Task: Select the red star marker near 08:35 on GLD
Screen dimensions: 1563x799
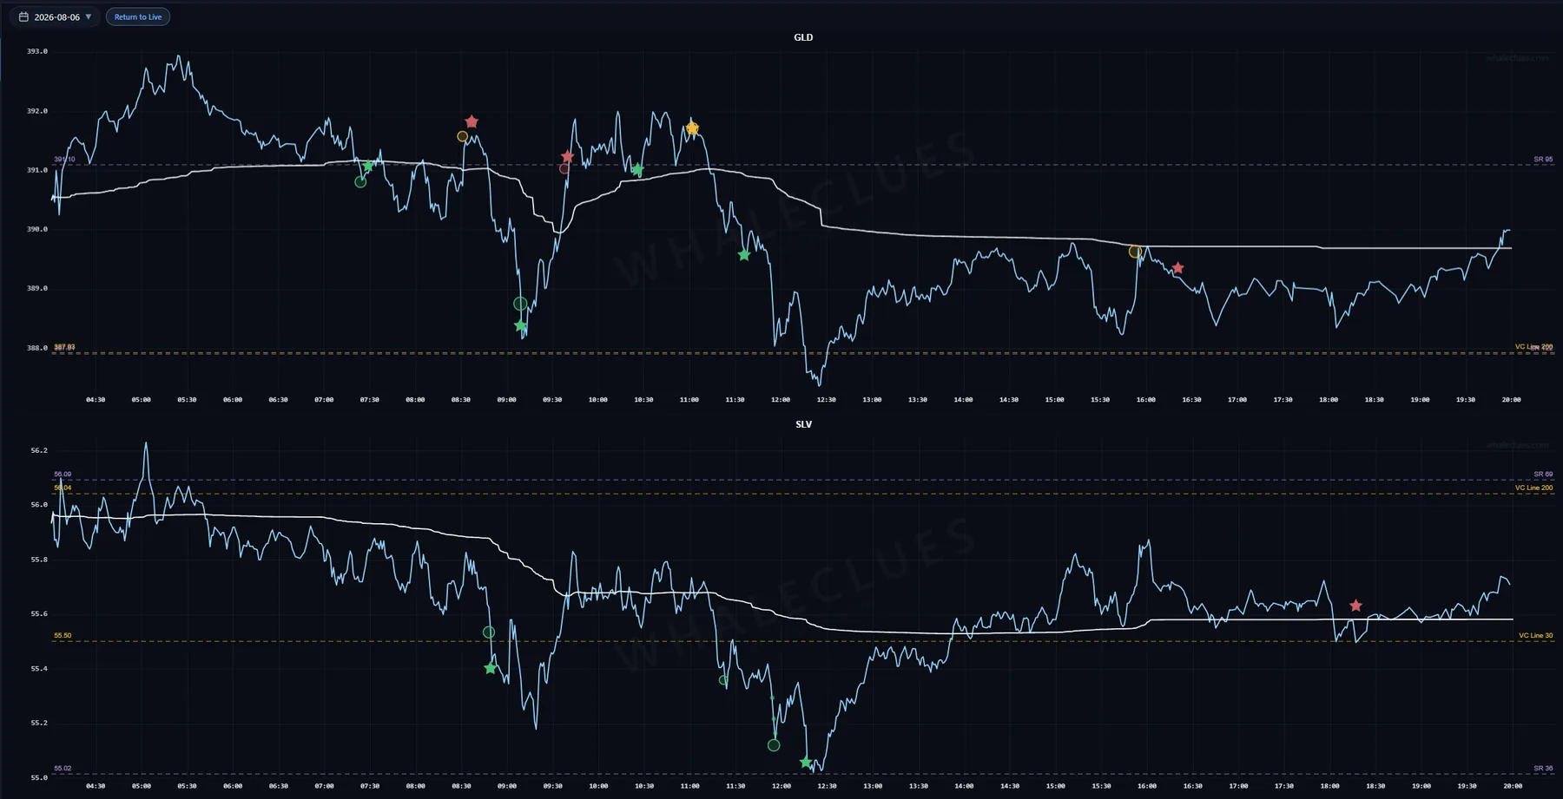Action: tap(472, 121)
